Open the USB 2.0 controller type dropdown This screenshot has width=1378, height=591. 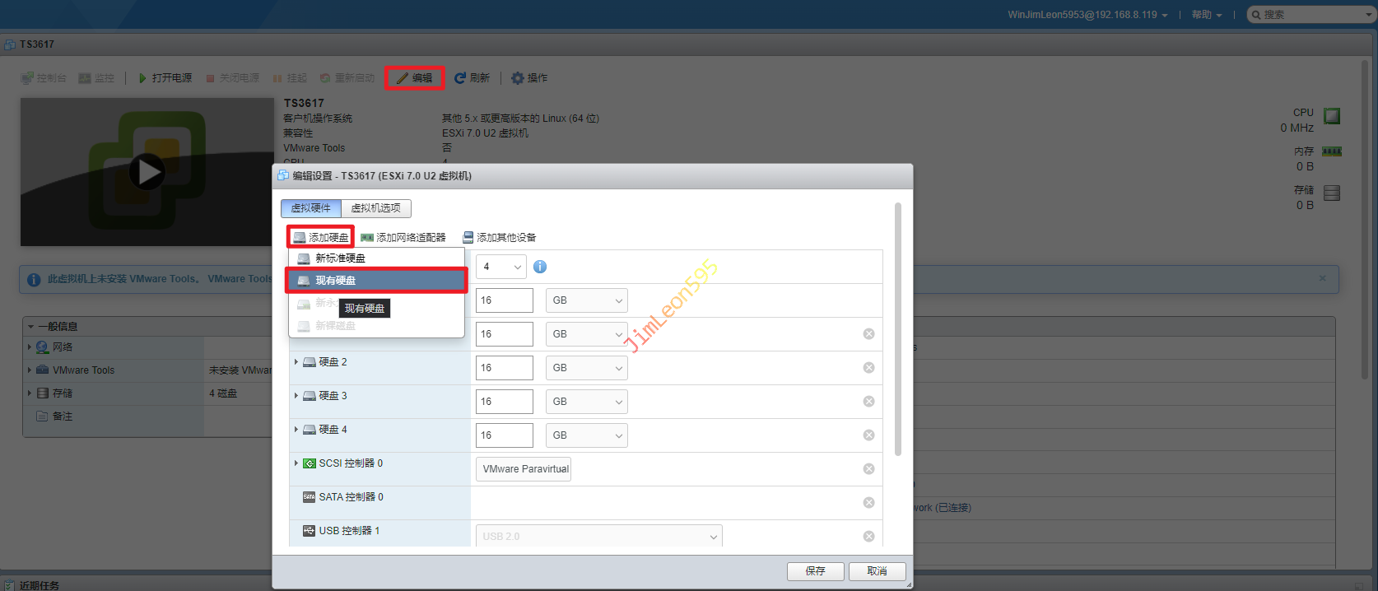click(x=598, y=537)
